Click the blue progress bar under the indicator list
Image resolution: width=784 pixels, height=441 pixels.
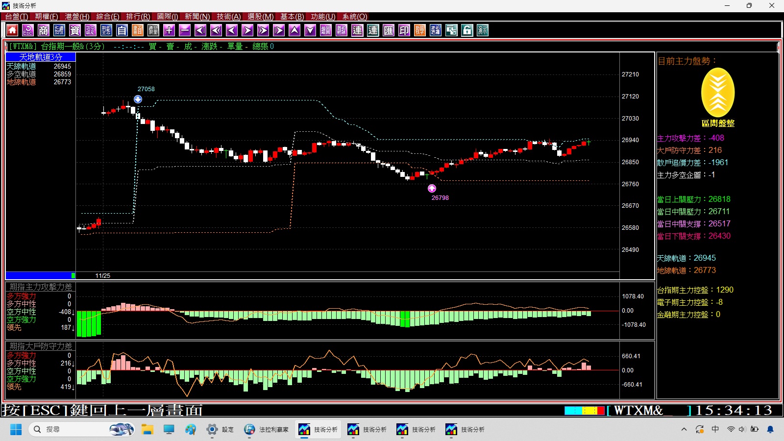(x=40, y=275)
